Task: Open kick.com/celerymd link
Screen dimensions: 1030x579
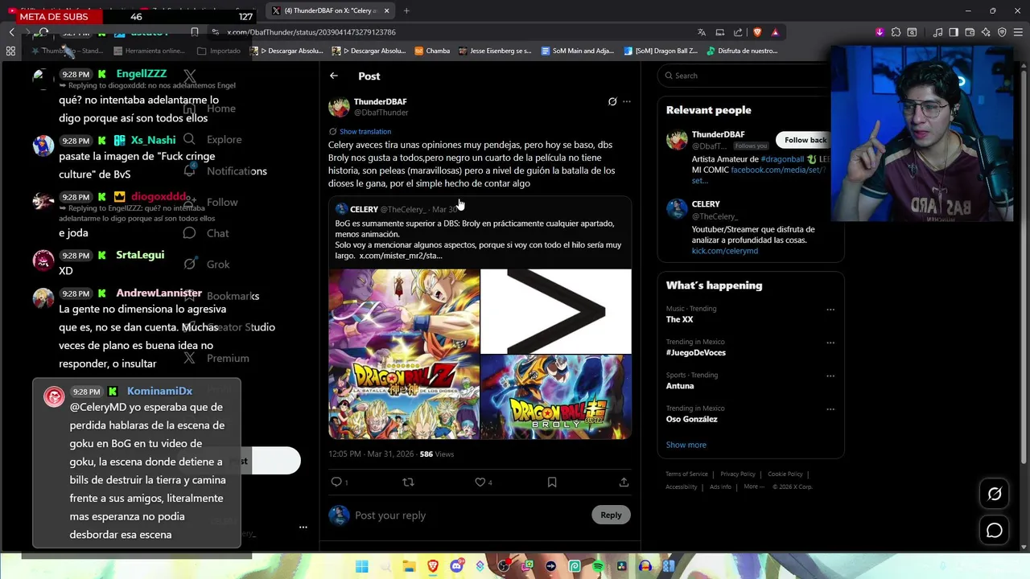Action: coord(725,251)
